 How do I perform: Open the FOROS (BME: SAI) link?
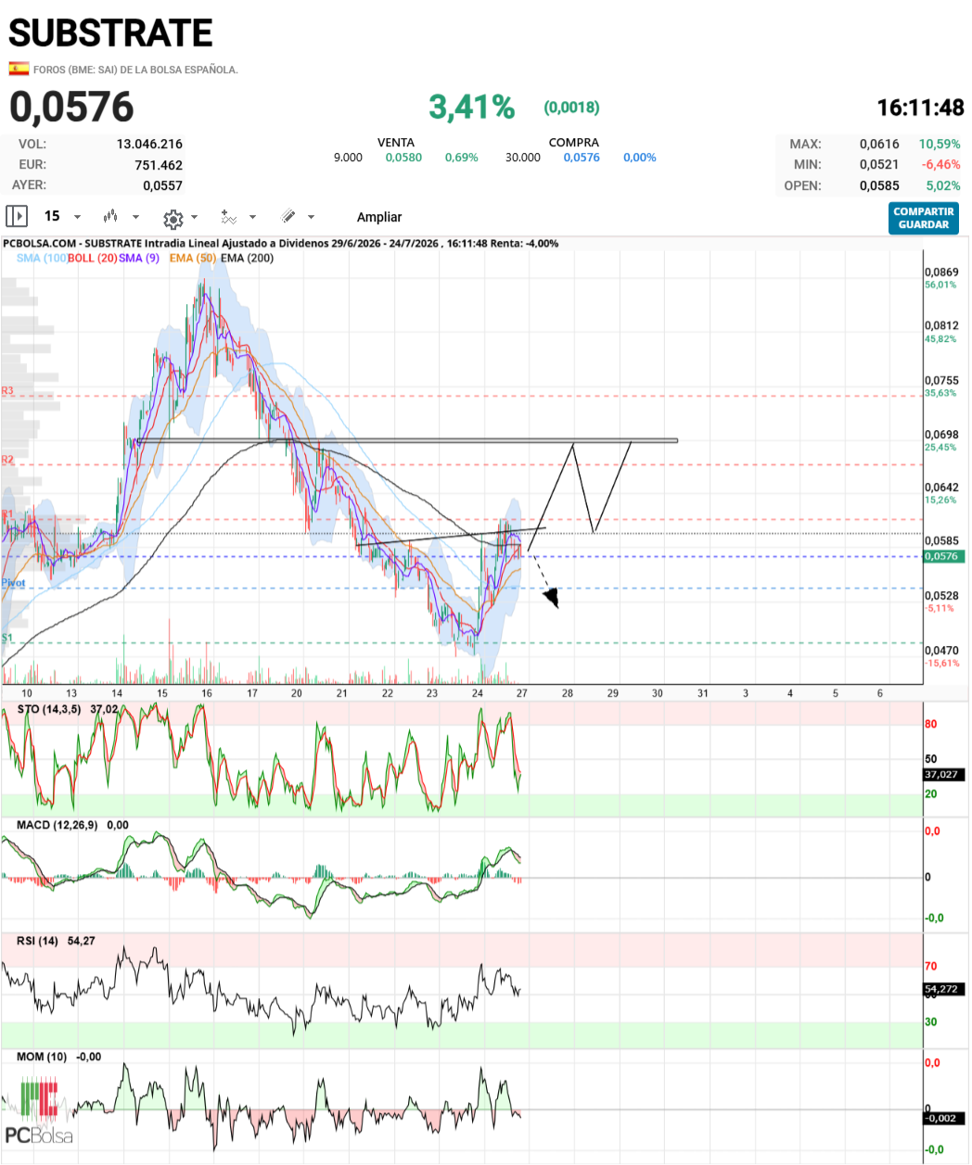point(135,70)
